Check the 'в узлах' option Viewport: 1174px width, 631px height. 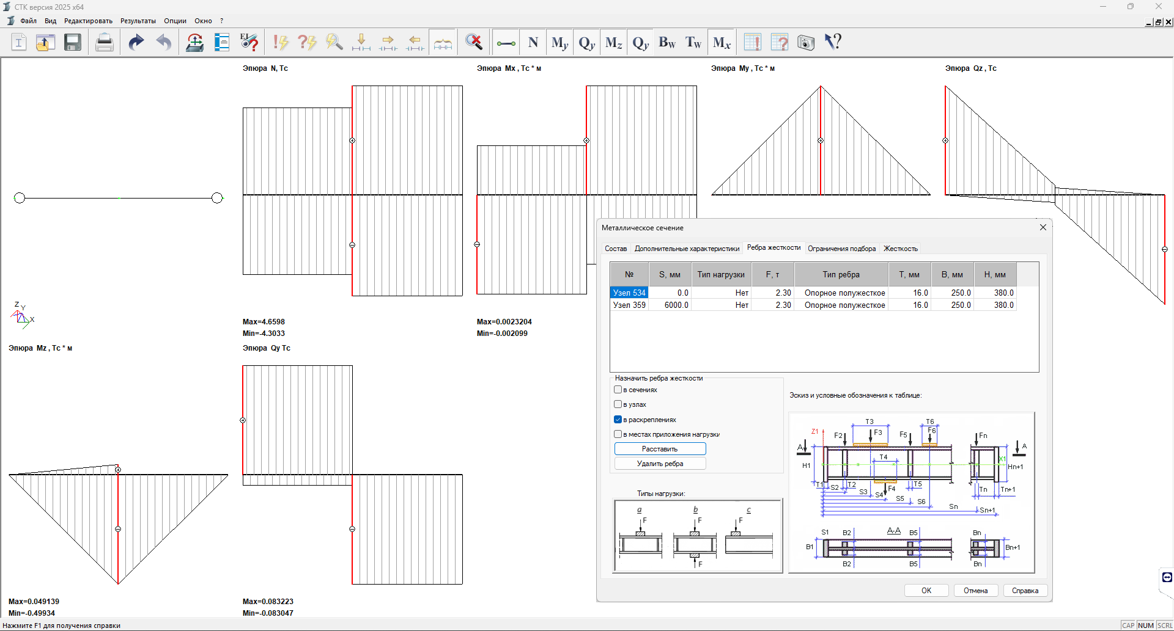[x=618, y=404]
